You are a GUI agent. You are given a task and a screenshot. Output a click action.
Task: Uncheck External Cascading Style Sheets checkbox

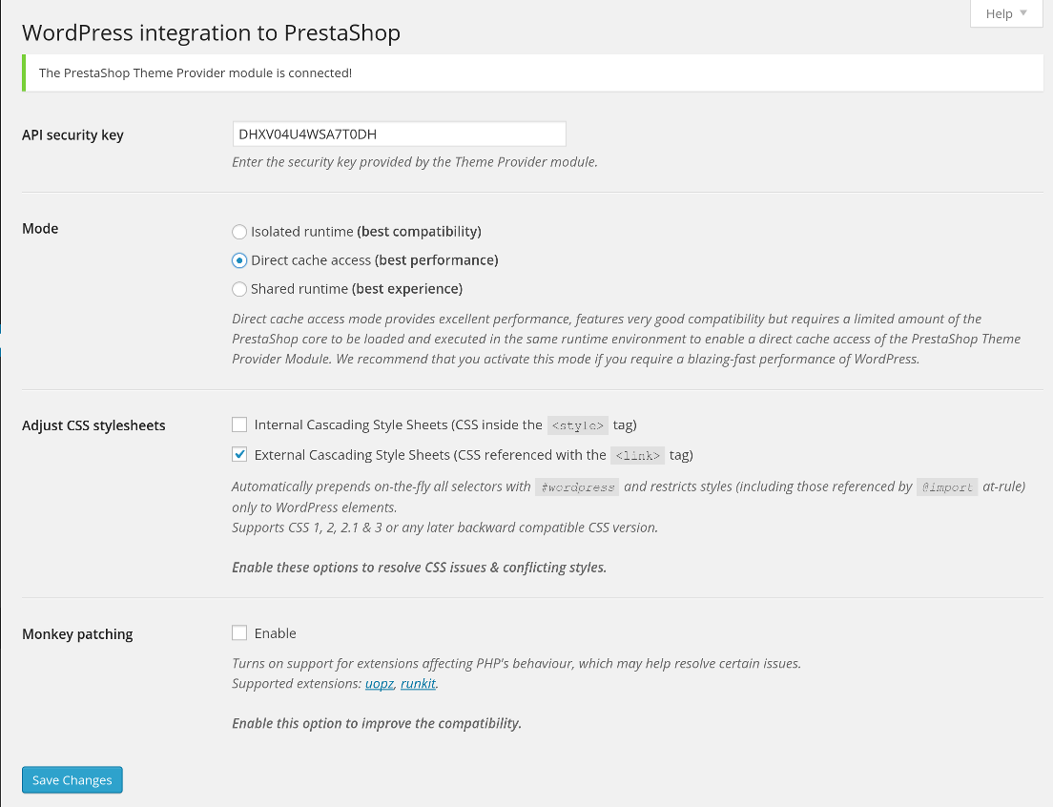[x=239, y=454]
